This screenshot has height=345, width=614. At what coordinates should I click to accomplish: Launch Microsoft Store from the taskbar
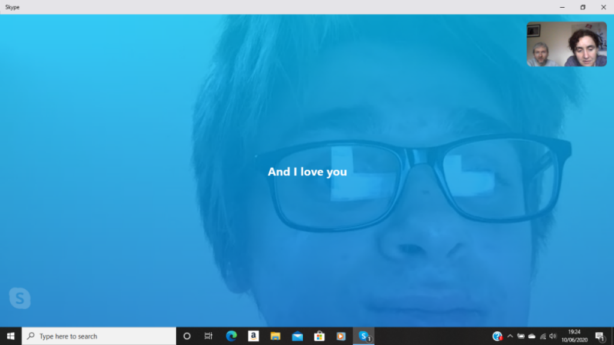(320, 336)
